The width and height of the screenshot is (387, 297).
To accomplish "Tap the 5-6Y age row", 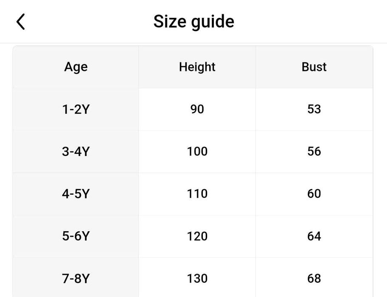I will 76,236.
